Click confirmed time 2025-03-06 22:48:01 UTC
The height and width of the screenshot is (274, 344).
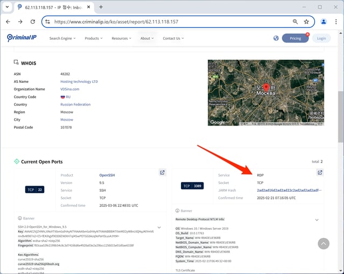118,205
